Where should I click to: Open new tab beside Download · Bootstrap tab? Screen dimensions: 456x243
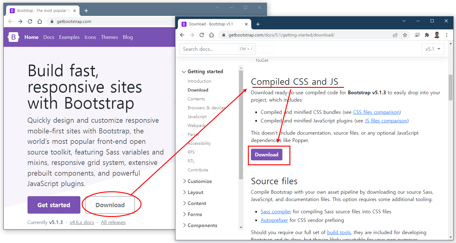(x=258, y=24)
